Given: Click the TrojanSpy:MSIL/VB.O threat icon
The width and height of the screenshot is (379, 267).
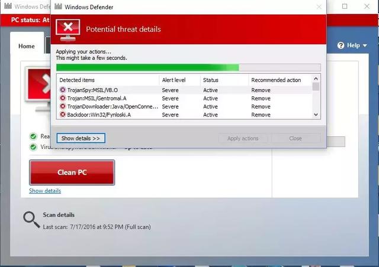Looking at the screenshot, I should point(63,90).
